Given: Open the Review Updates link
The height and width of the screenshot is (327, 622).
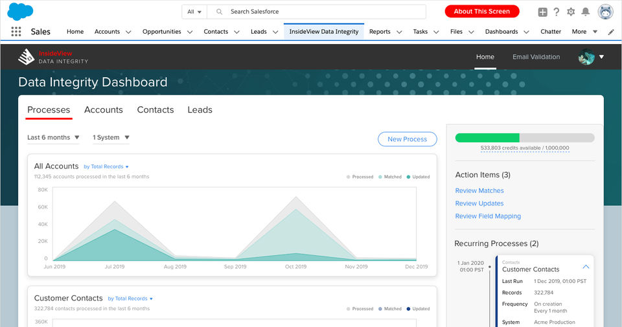Looking at the screenshot, I should [479, 203].
